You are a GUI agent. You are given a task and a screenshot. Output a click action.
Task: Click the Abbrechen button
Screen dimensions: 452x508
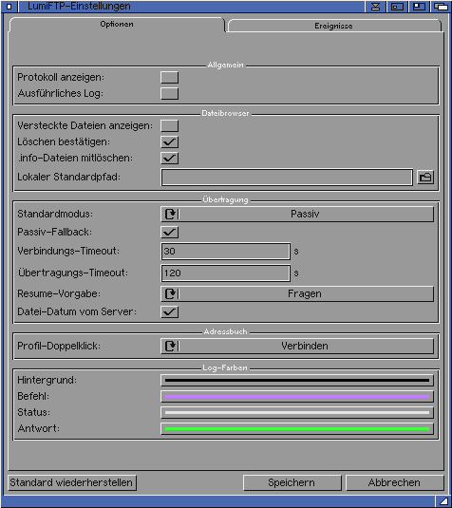[x=395, y=482]
